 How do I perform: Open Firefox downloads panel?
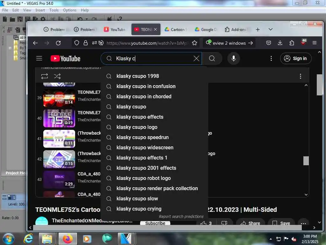click(280, 43)
